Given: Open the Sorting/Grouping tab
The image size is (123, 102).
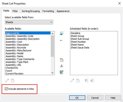Looking at the screenshot, I should [31, 11].
